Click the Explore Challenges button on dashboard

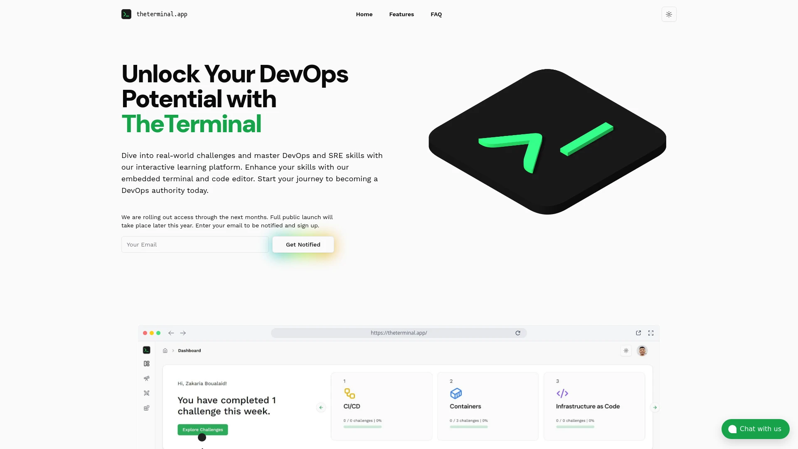(202, 429)
